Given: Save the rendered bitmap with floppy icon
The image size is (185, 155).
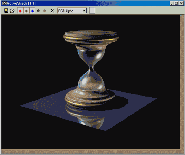Looking at the screenshot, I should pos(6,11).
